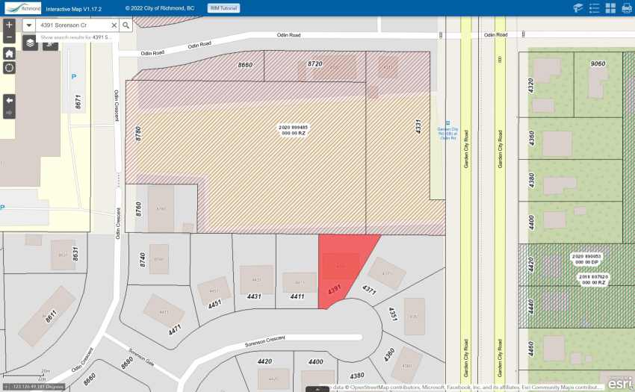Zoom out with the minus button
Image resolution: width=635 pixels, height=392 pixels.
9,37
